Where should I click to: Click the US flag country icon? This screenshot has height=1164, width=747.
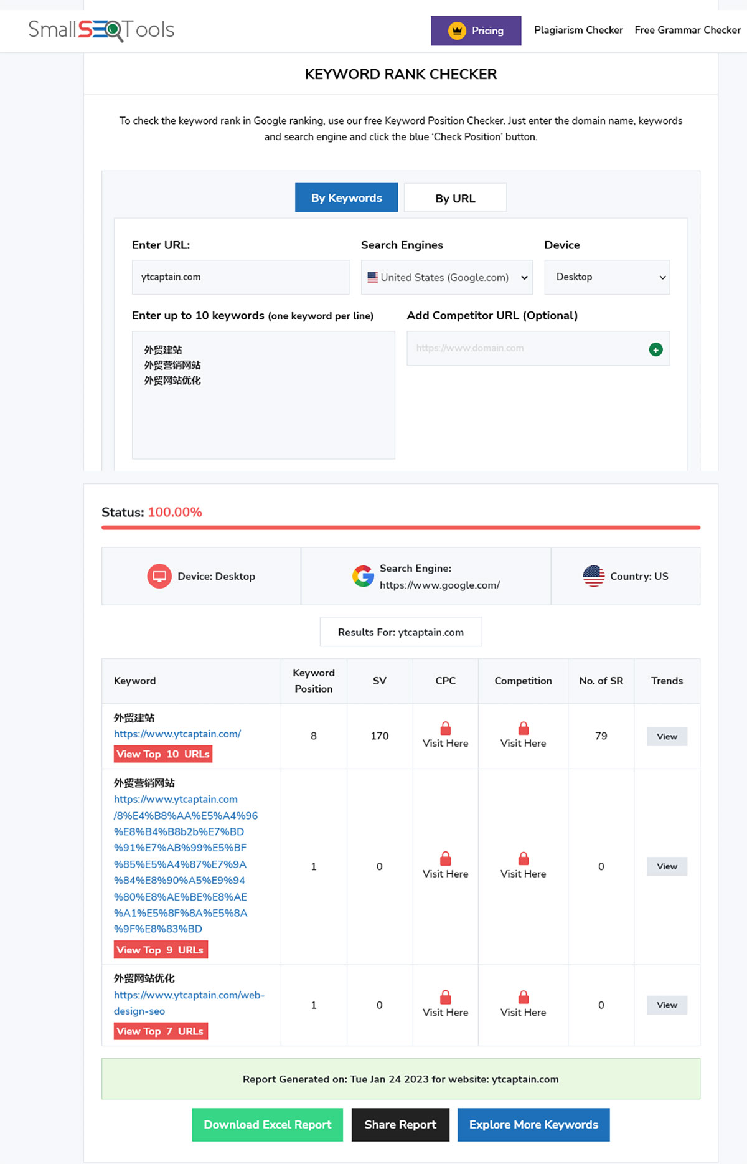coord(594,576)
